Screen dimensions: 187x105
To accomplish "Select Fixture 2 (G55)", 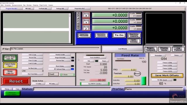I will pos(167,65).
